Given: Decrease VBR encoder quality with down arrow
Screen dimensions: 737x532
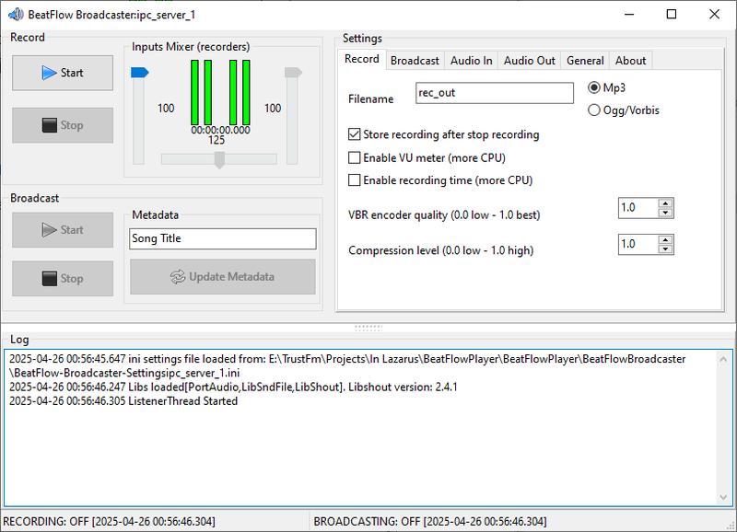Looking at the screenshot, I should click(x=665, y=213).
